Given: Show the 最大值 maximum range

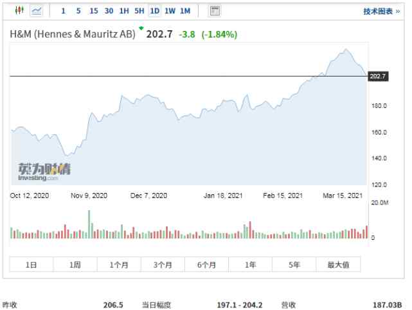Looking at the screenshot, I should pyautogui.click(x=338, y=264).
